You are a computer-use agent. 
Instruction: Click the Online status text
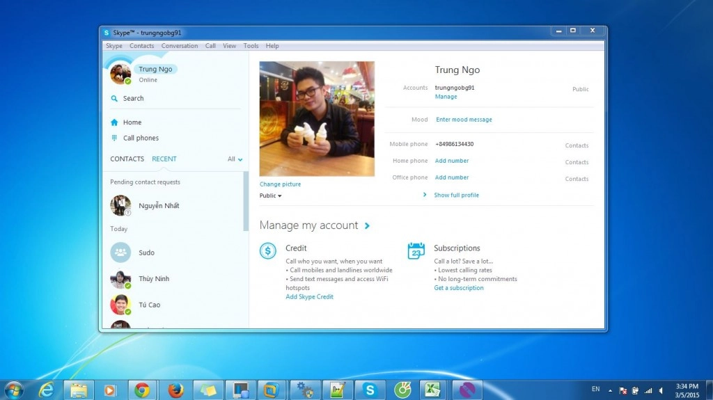pyautogui.click(x=148, y=80)
